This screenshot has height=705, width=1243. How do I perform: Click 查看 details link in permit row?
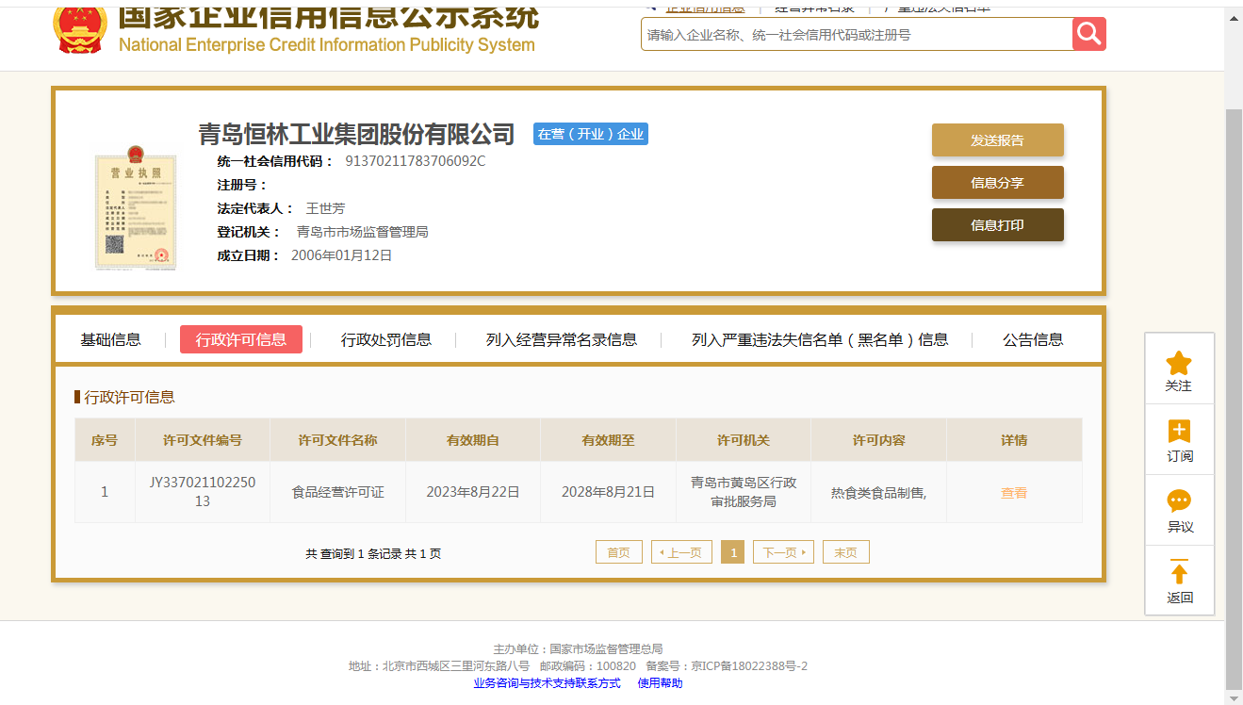coord(1014,493)
